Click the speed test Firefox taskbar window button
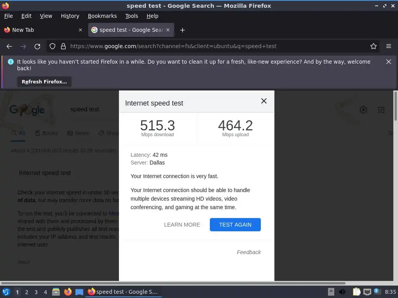This screenshot has height=298, width=398. tap(124, 292)
